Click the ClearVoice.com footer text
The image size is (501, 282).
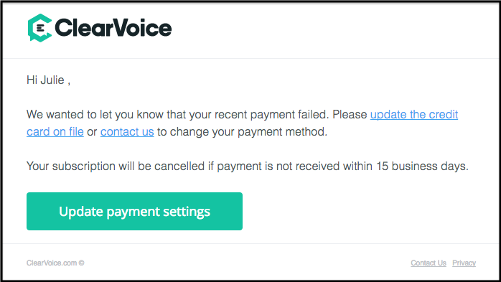[x=52, y=263]
